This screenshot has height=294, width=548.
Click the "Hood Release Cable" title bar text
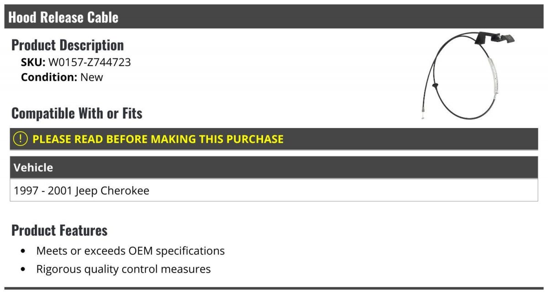tap(63, 17)
